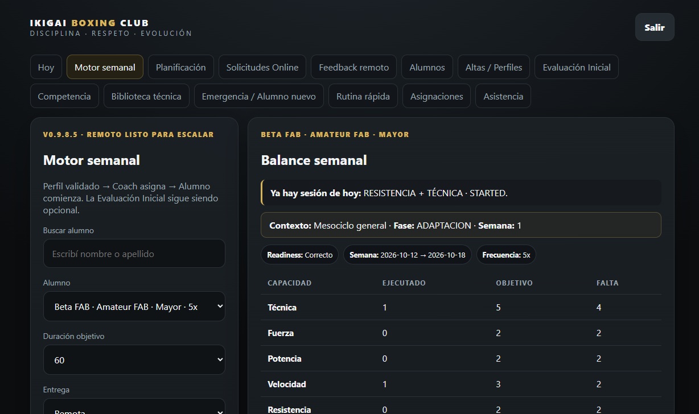This screenshot has height=414, width=699.
Task: Click the CAPACIDAD column header
Action: pos(290,283)
